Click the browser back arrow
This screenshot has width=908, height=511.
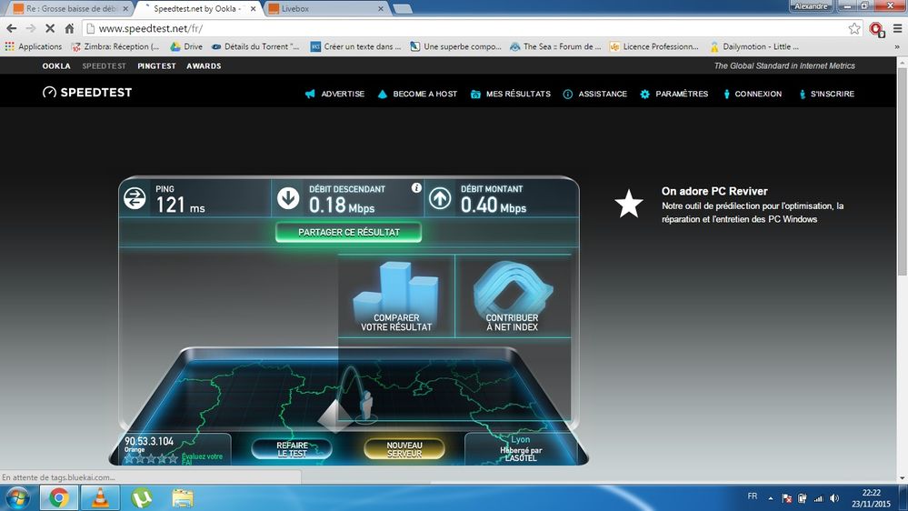click(12, 28)
